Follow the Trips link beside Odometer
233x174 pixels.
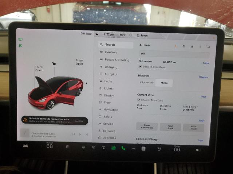point(206,63)
